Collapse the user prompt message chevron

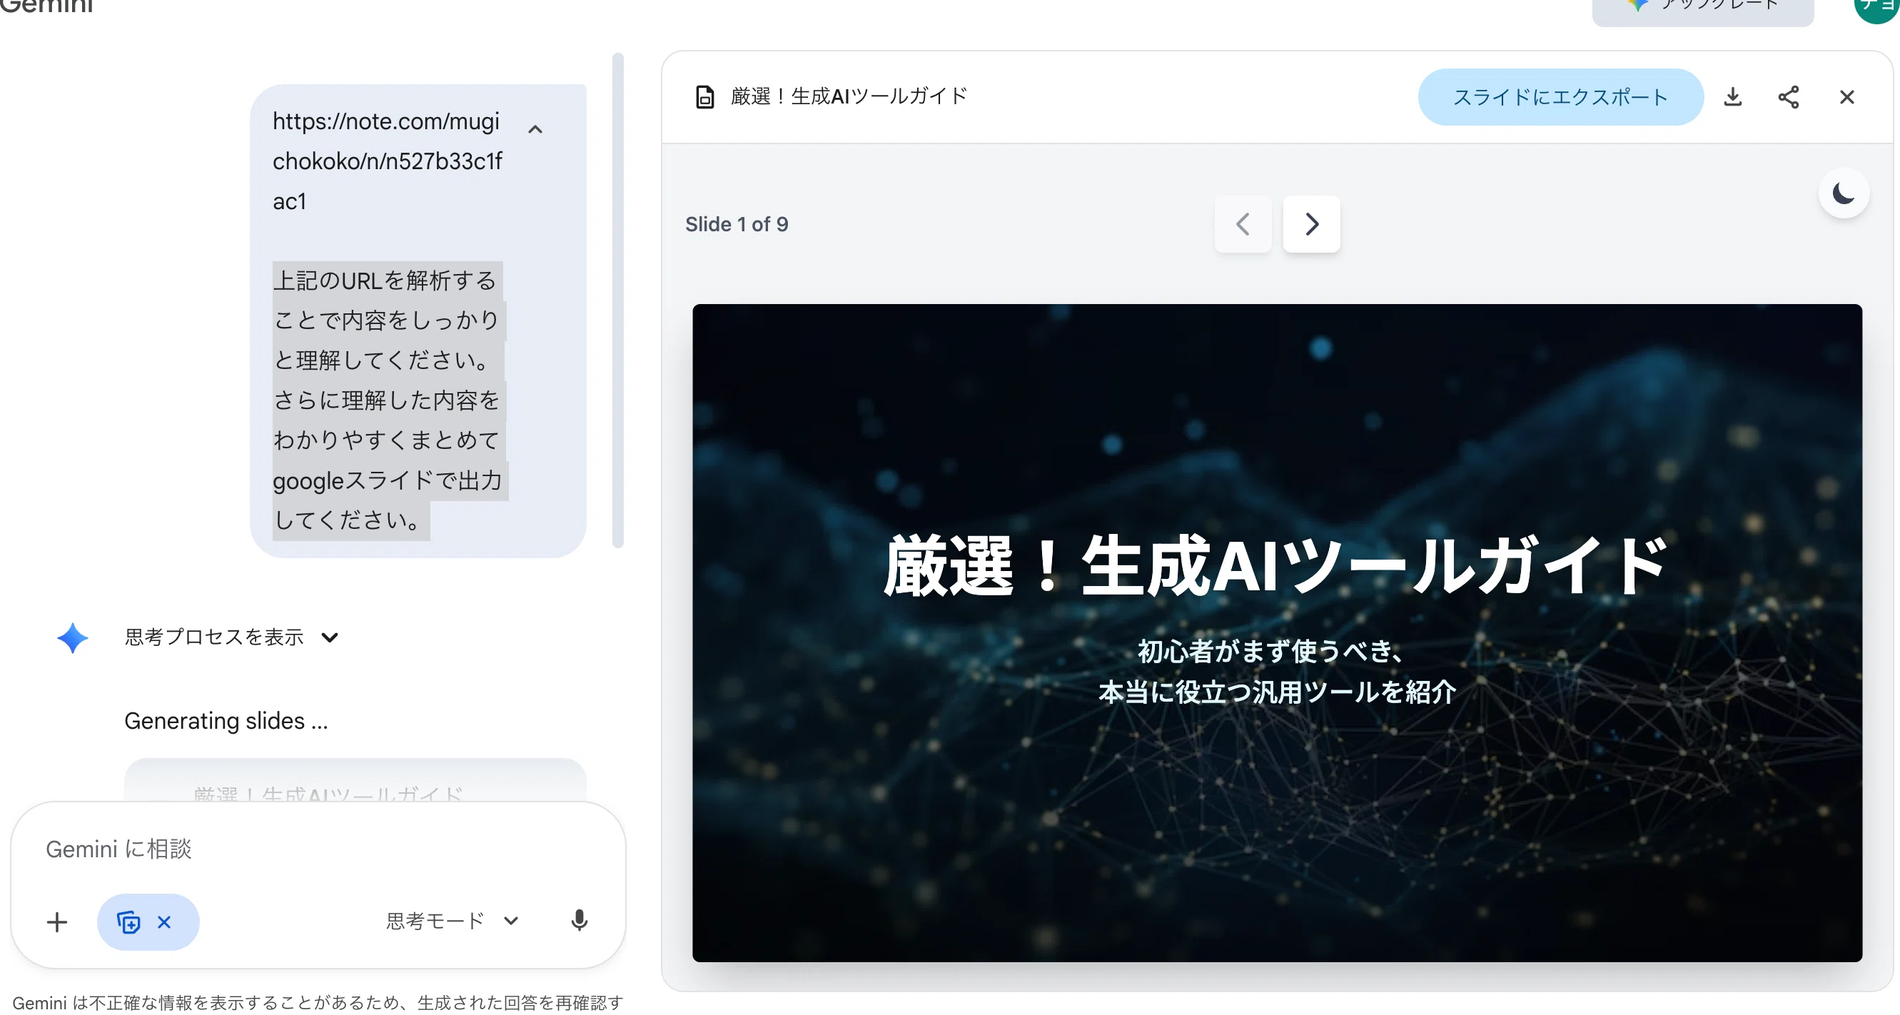pos(535,129)
